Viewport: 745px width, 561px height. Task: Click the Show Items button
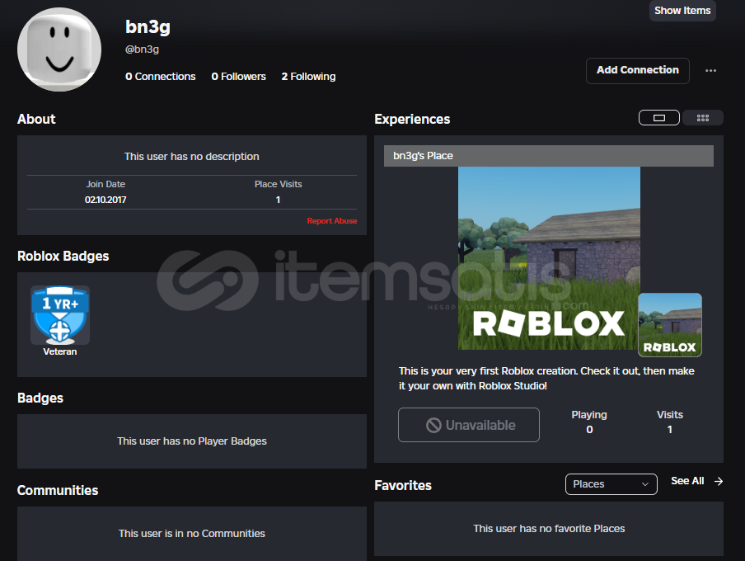pyautogui.click(x=682, y=11)
